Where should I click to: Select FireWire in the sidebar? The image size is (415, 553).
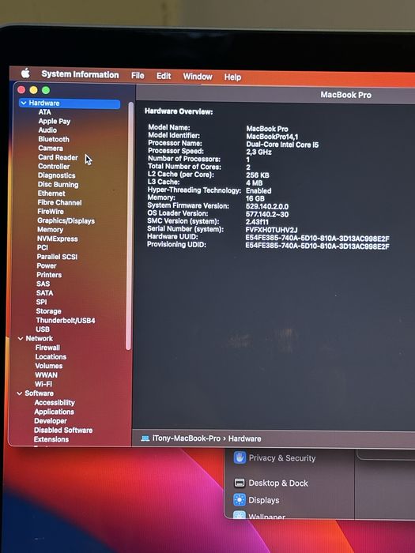tap(51, 211)
